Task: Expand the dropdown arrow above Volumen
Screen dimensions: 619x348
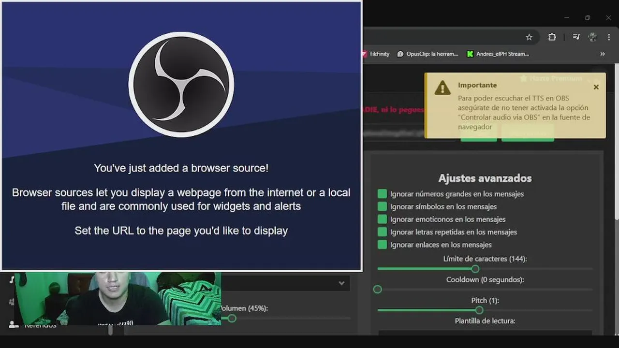Action: tap(341, 283)
